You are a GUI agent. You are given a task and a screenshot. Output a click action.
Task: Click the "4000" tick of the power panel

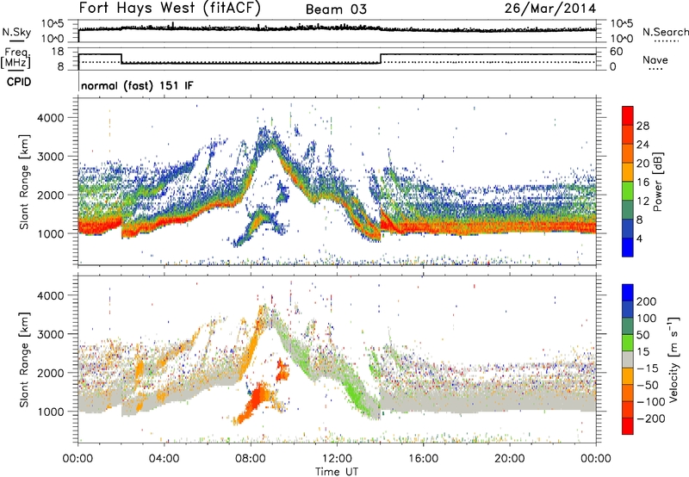pyautogui.click(x=50, y=118)
